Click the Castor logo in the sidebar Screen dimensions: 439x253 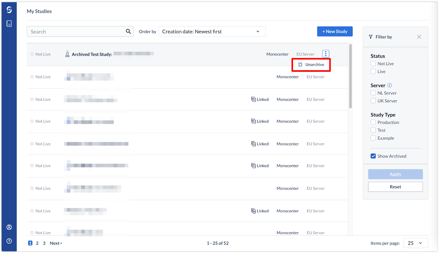pos(9,10)
